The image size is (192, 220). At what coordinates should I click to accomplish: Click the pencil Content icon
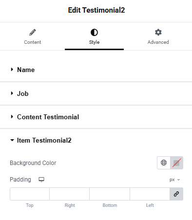(33, 32)
